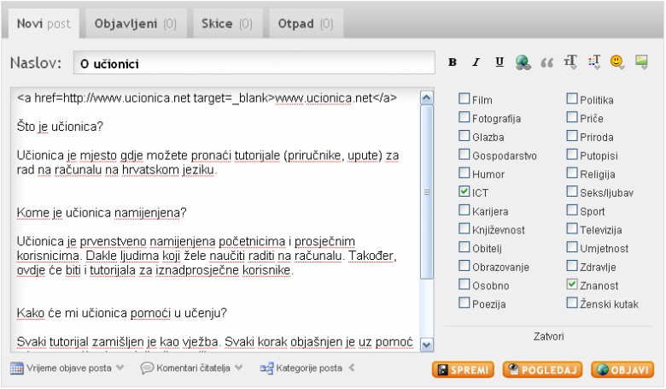The width and height of the screenshot is (666, 389).
Task: Insert blockquote using the quotation marks icon
Action: coord(546,63)
